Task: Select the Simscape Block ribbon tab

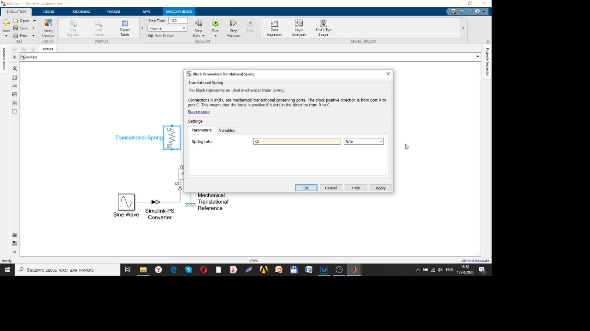Action: pyautogui.click(x=179, y=12)
